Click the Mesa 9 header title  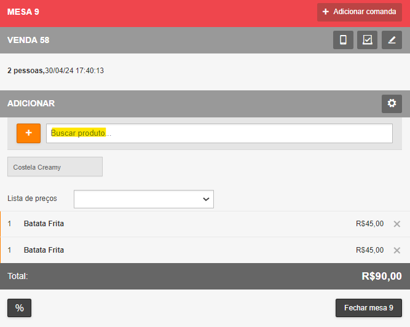coord(23,12)
